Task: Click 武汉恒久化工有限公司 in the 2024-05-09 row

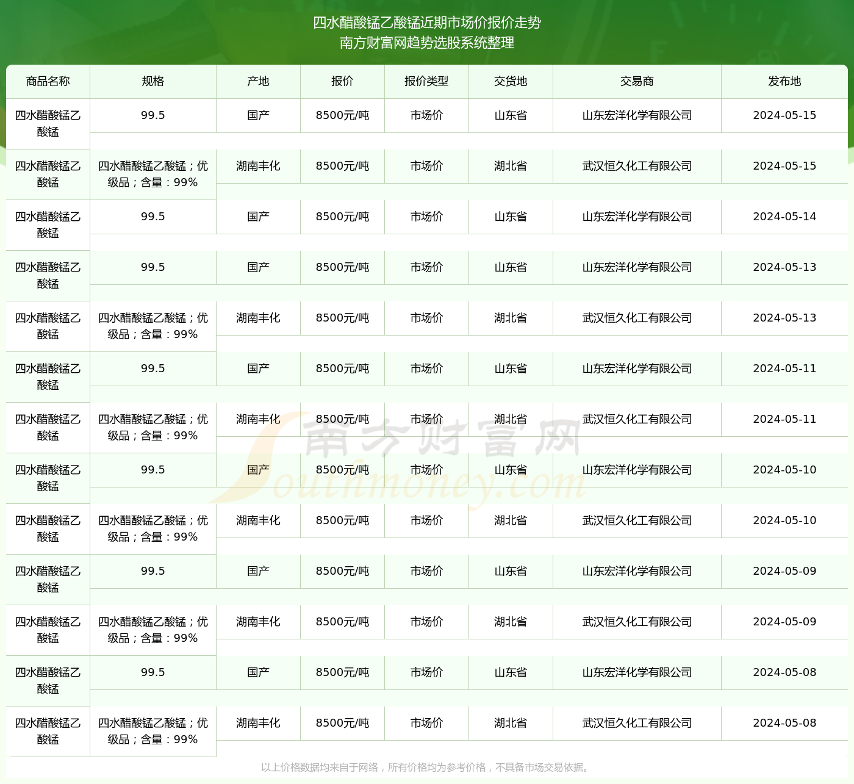Action: pos(637,622)
